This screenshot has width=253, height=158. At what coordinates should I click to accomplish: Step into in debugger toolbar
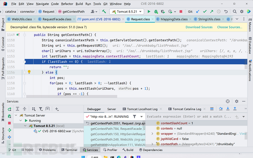[x=228, y=109]
